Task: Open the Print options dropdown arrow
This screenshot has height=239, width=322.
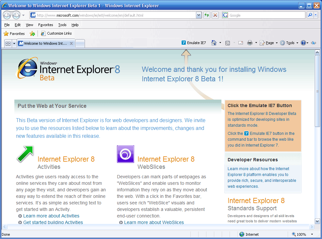Action: point(256,43)
